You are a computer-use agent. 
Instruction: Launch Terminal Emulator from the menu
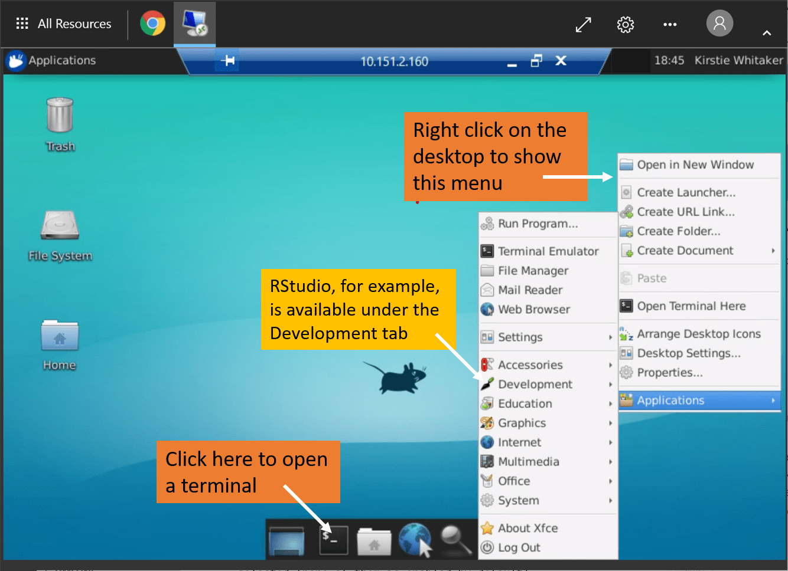548,251
